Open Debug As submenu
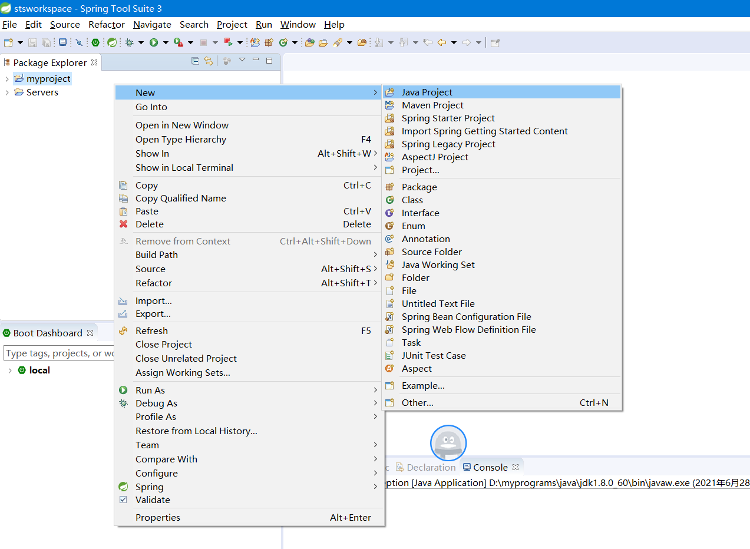The image size is (750, 549). [249, 403]
